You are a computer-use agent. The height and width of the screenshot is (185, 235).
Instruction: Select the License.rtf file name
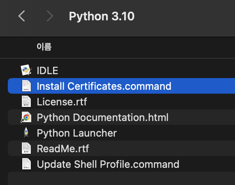(x=62, y=102)
